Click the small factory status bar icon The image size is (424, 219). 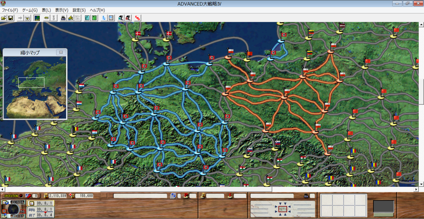coord(307,196)
